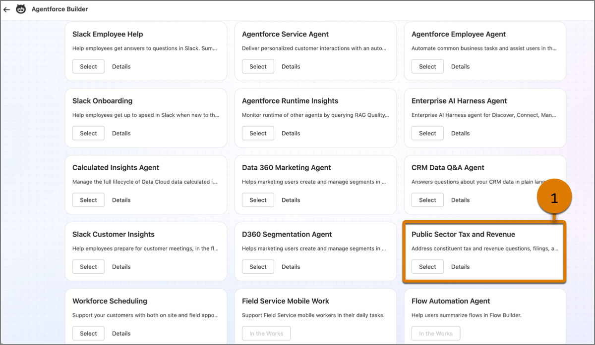Select the Agentforce Runtime Insights agent
This screenshot has width=595, height=345.
pyautogui.click(x=258, y=133)
